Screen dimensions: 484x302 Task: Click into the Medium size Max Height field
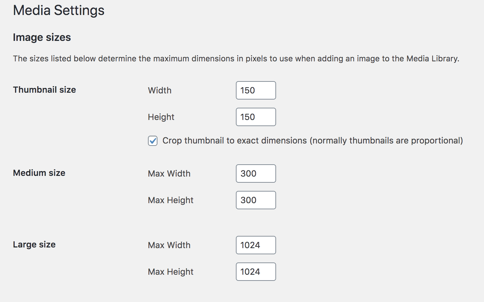click(256, 200)
